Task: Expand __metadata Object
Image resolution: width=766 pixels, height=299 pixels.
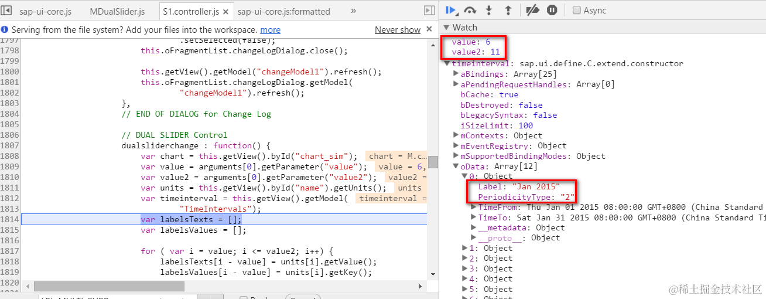Action: coord(474,227)
